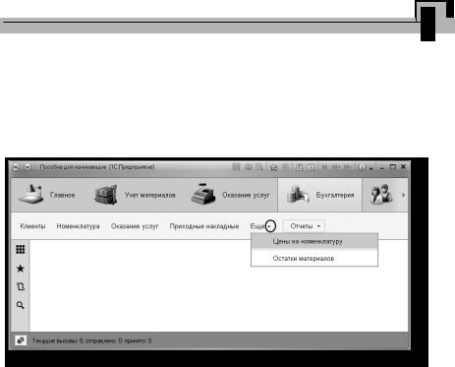Click the M- memory button in title bar

coord(347,167)
